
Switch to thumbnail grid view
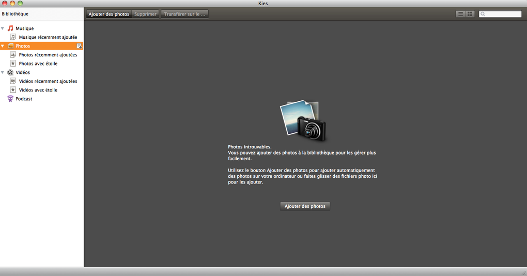tap(470, 14)
